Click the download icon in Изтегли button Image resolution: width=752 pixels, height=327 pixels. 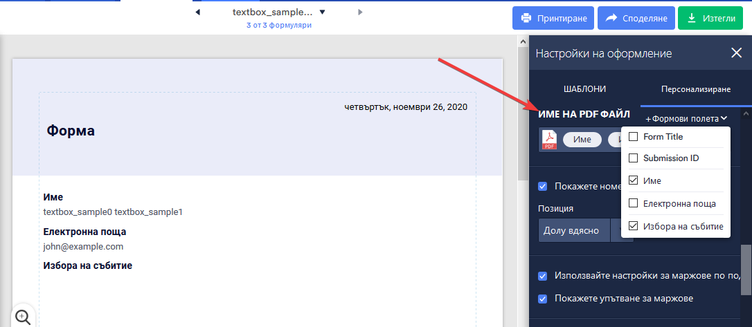(692, 19)
